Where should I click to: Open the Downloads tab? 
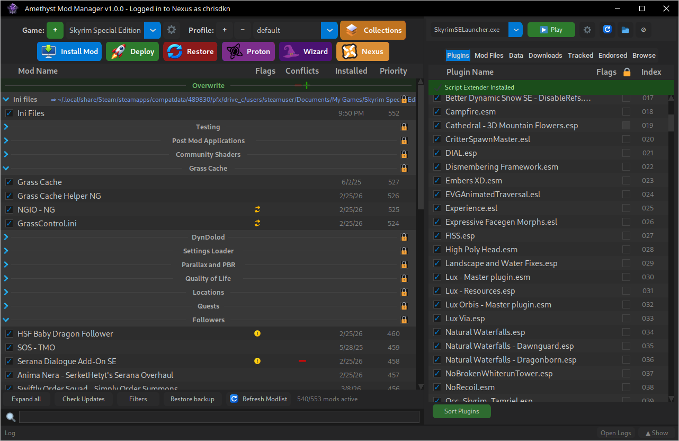pos(545,55)
